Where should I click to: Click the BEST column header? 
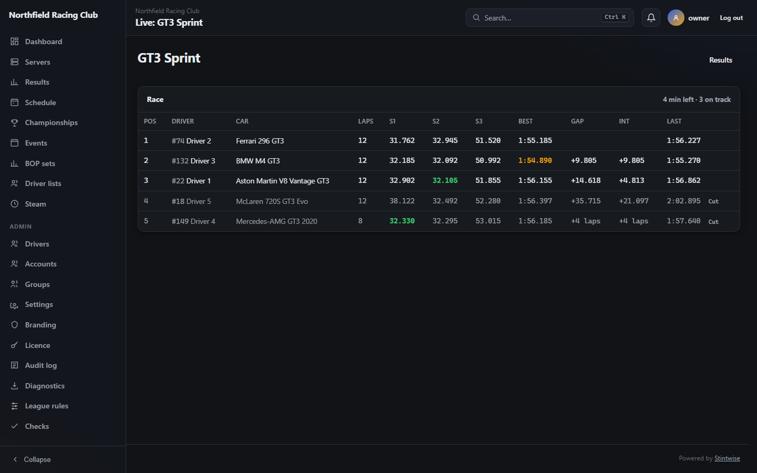(526, 121)
